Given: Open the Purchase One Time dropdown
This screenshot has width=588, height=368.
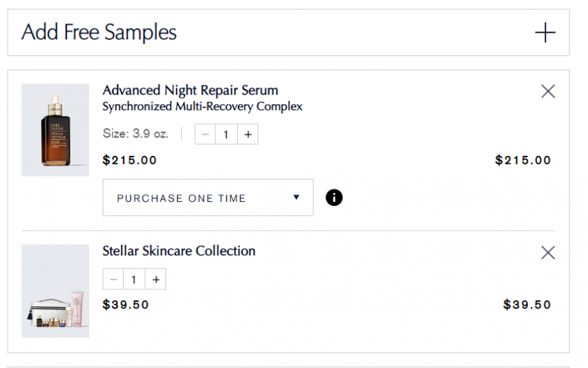Looking at the screenshot, I should click(x=208, y=198).
